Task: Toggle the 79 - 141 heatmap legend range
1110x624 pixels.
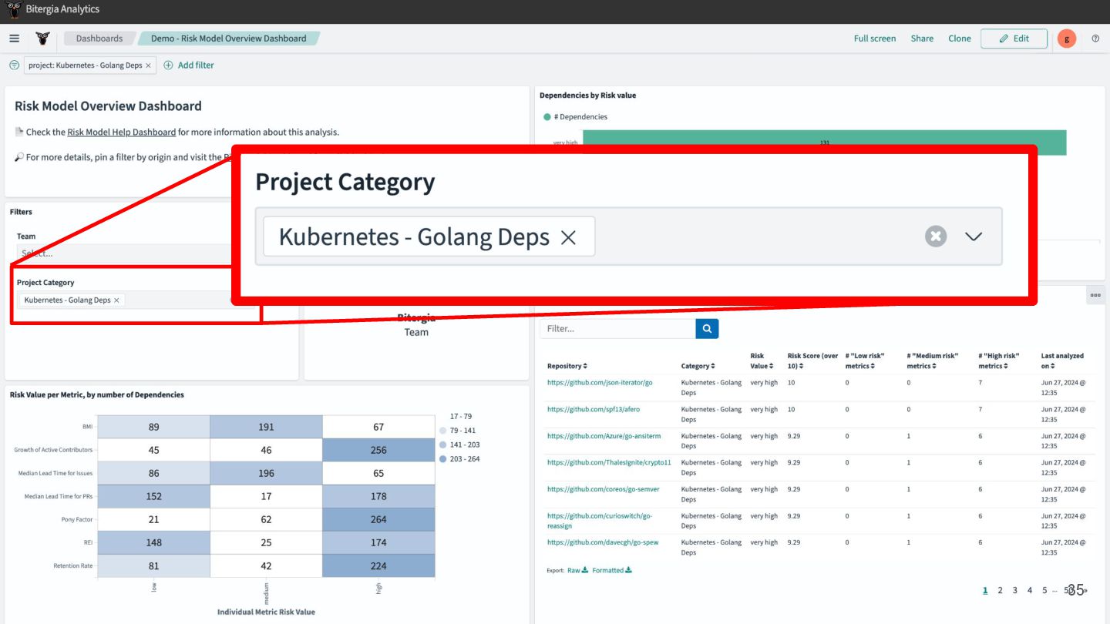Action: click(x=459, y=431)
